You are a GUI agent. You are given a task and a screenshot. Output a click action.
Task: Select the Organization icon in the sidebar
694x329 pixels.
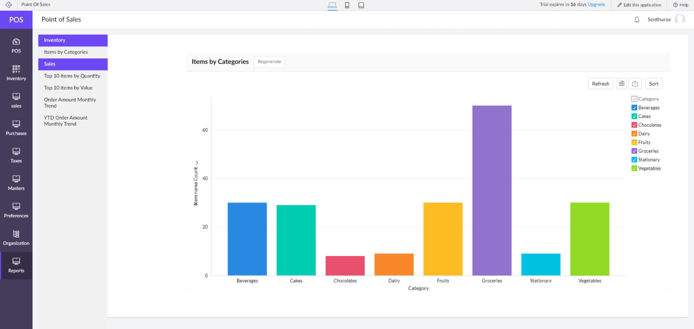[16, 237]
